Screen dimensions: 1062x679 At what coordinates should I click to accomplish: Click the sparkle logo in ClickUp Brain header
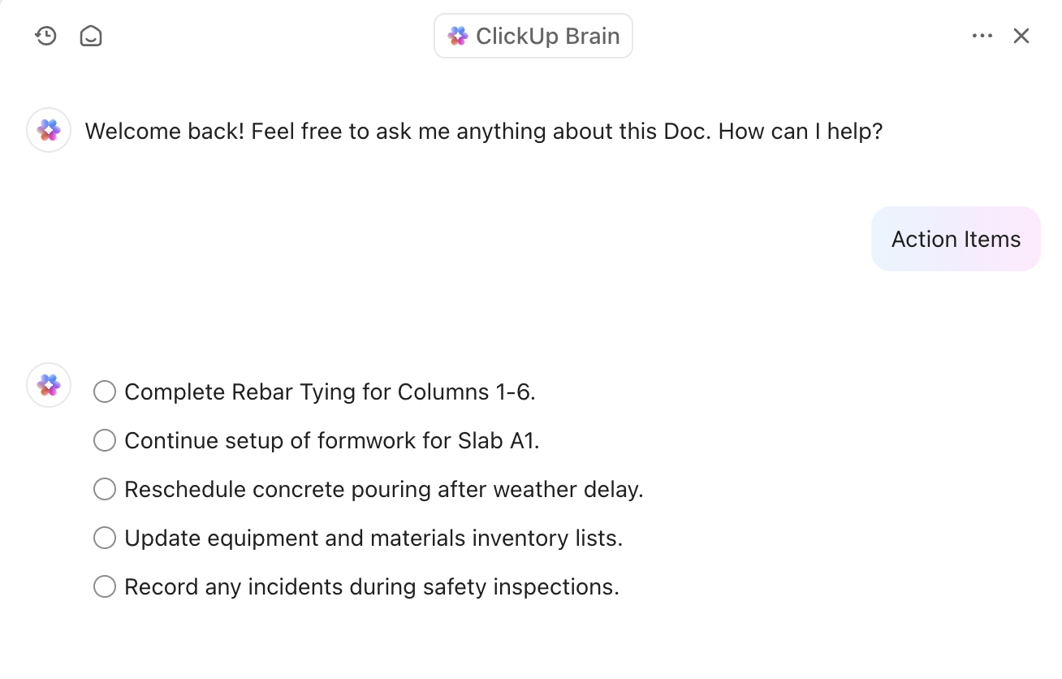coord(458,36)
